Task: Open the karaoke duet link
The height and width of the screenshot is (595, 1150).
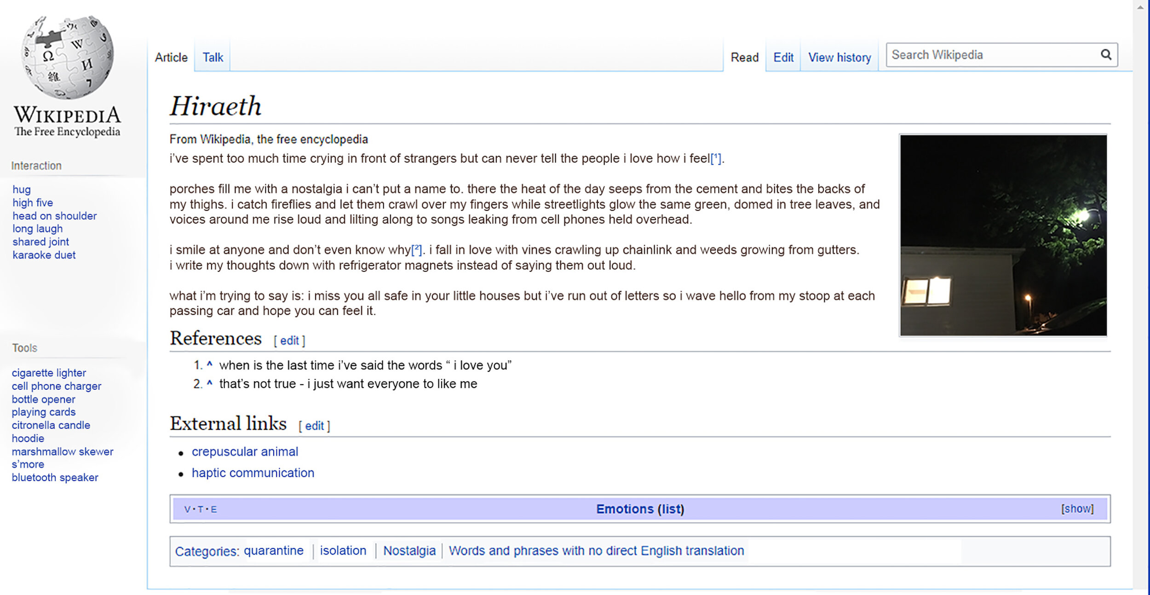Action: pos(44,255)
